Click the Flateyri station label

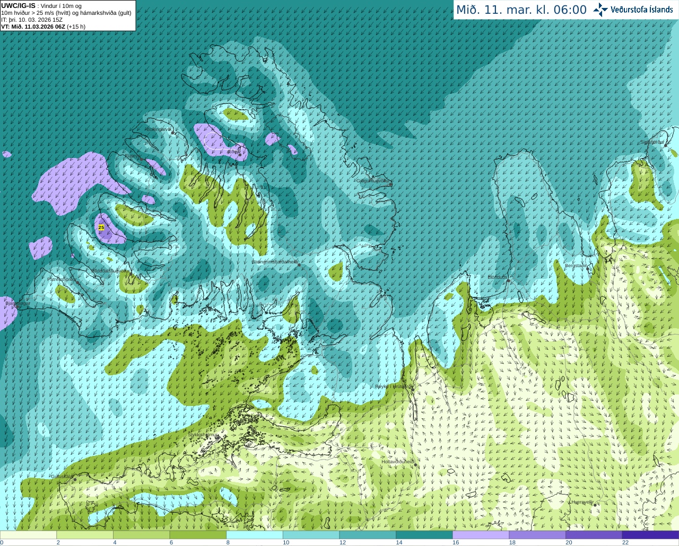[132, 156]
